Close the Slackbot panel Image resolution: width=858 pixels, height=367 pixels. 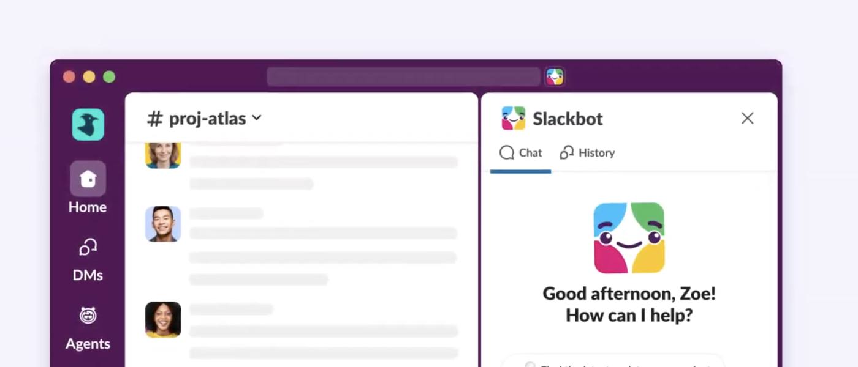click(747, 118)
